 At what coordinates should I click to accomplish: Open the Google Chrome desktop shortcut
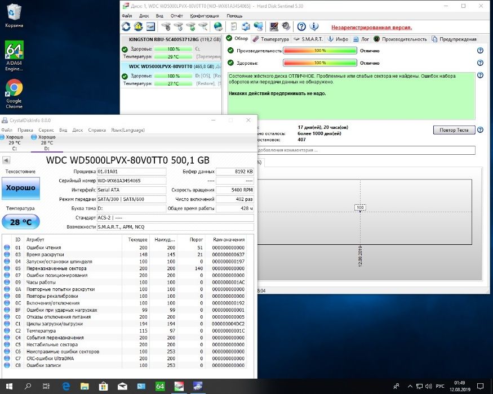14,94
